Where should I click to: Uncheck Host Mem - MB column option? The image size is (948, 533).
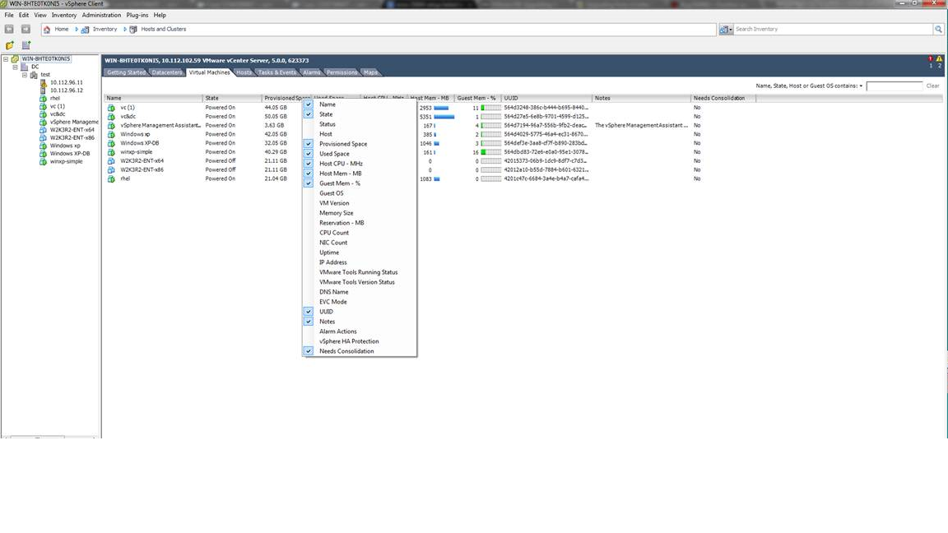[x=309, y=174]
